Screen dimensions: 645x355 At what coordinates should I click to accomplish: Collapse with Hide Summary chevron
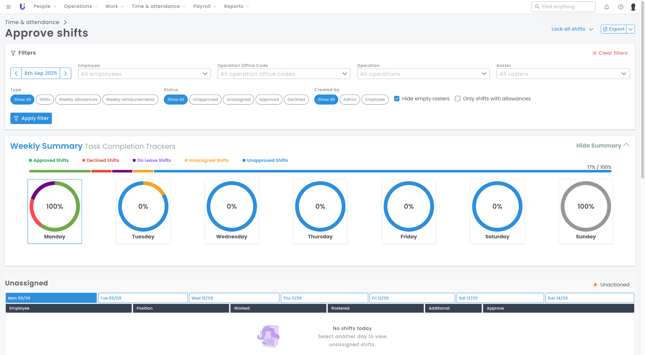(626, 145)
